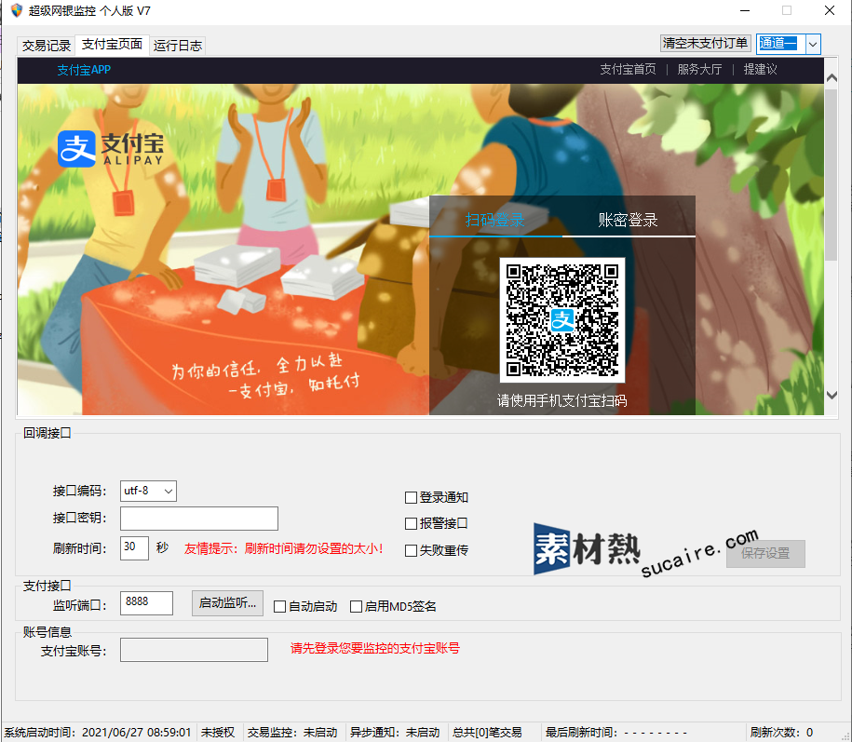The image size is (852, 742).
Task: Click 总共[0]笔交易 in status bar
Action: pos(487,732)
